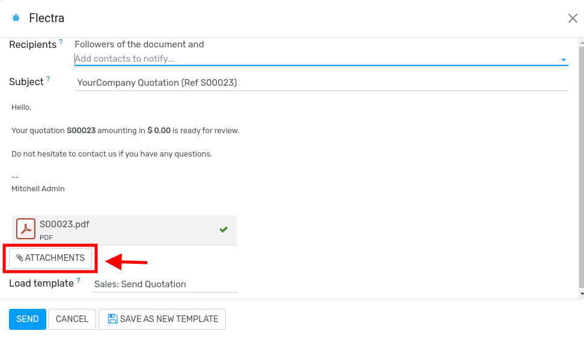Click into the Subject text field
Screen dimensions: 584x337
[x=321, y=83]
